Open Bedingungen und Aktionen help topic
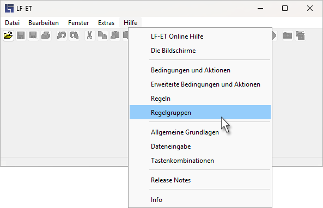Image resolution: width=323 pixels, height=208 pixels. pos(200,70)
